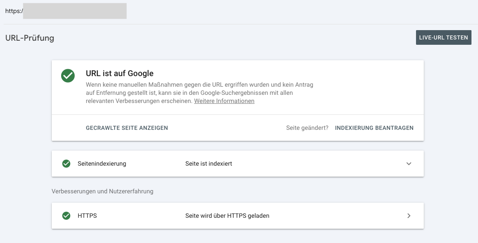This screenshot has height=243, width=478.
Task: Open HTTPS details via the right chevron
Action: point(409,216)
